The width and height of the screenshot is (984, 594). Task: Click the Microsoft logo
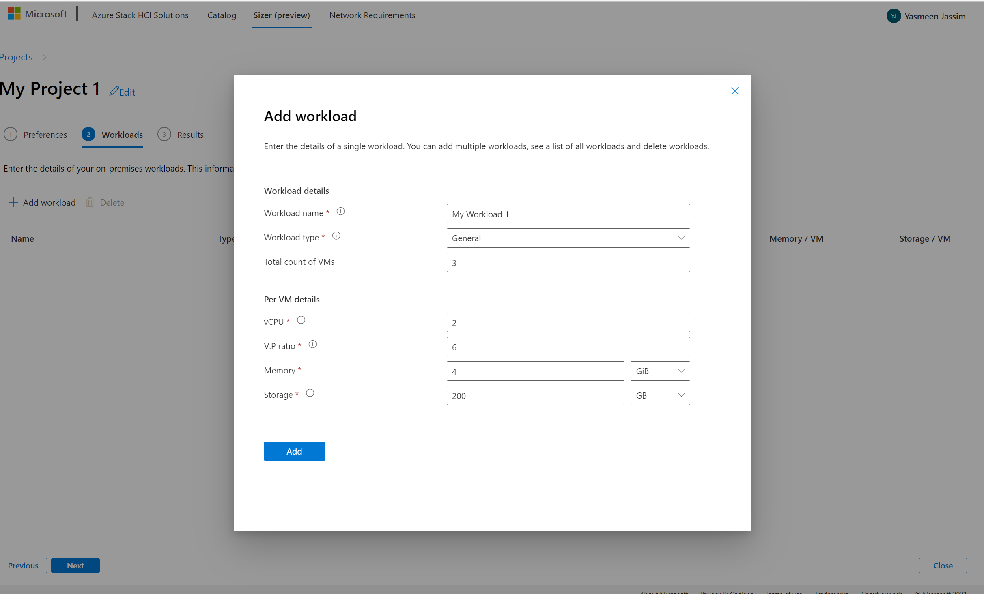coord(14,14)
